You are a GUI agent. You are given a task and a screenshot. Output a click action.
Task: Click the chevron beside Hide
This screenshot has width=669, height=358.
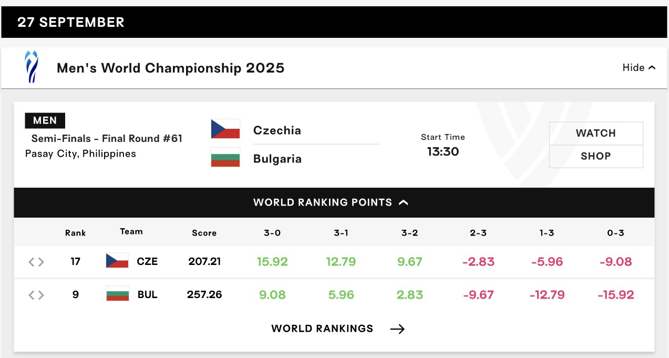(x=652, y=68)
